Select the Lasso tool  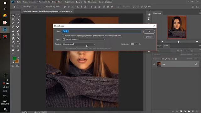click(13, 19)
